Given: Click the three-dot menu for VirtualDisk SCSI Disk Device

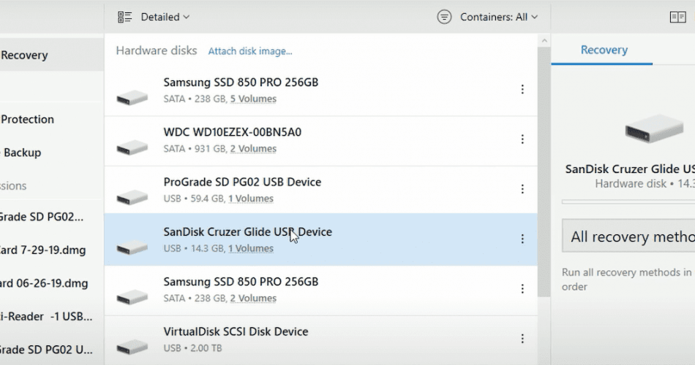Looking at the screenshot, I should pyautogui.click(x=522, y=339).
